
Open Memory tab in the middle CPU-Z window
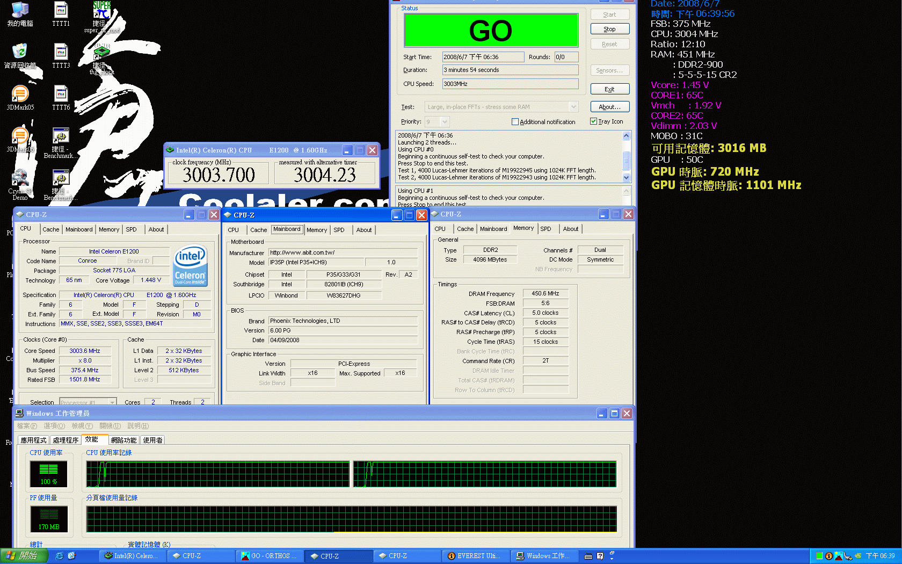click(x=317, y=230)
